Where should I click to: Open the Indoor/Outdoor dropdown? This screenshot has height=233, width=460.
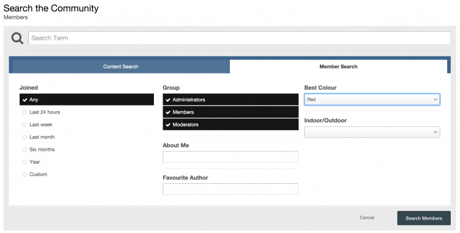click(x=372, y=132)
